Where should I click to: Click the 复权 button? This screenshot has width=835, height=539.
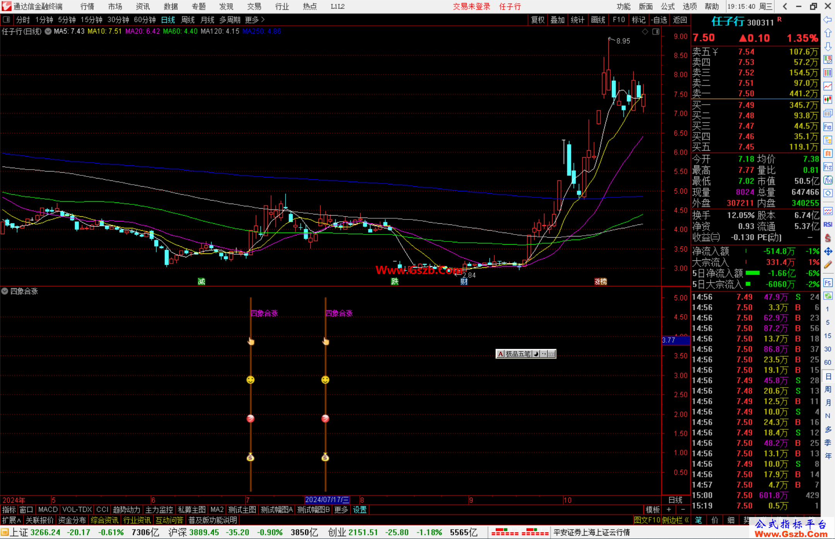coord(538,20)
